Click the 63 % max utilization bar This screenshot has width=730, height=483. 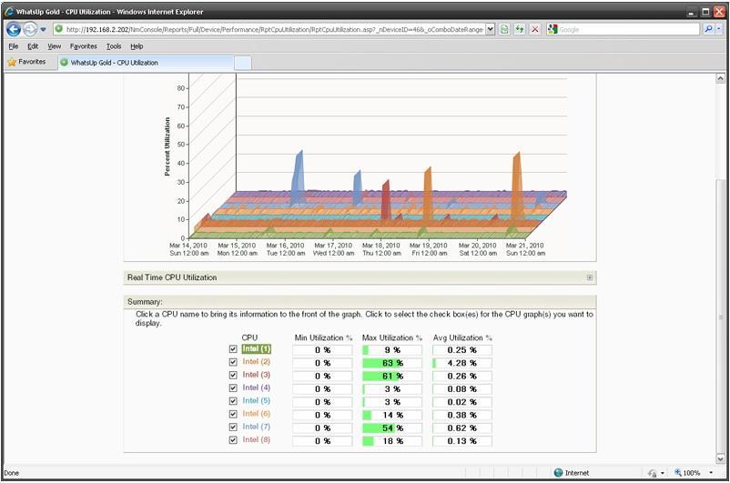tap(392, 363)
